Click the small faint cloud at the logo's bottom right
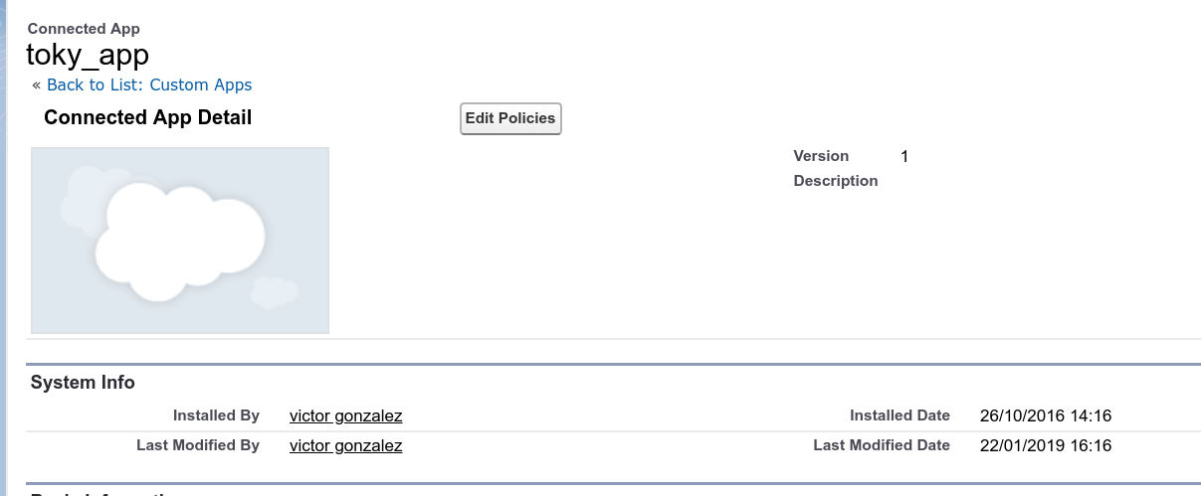Image resolution: width=1201 pixels, height=496 pixels. pyautogui.click(x=274, y=292)
